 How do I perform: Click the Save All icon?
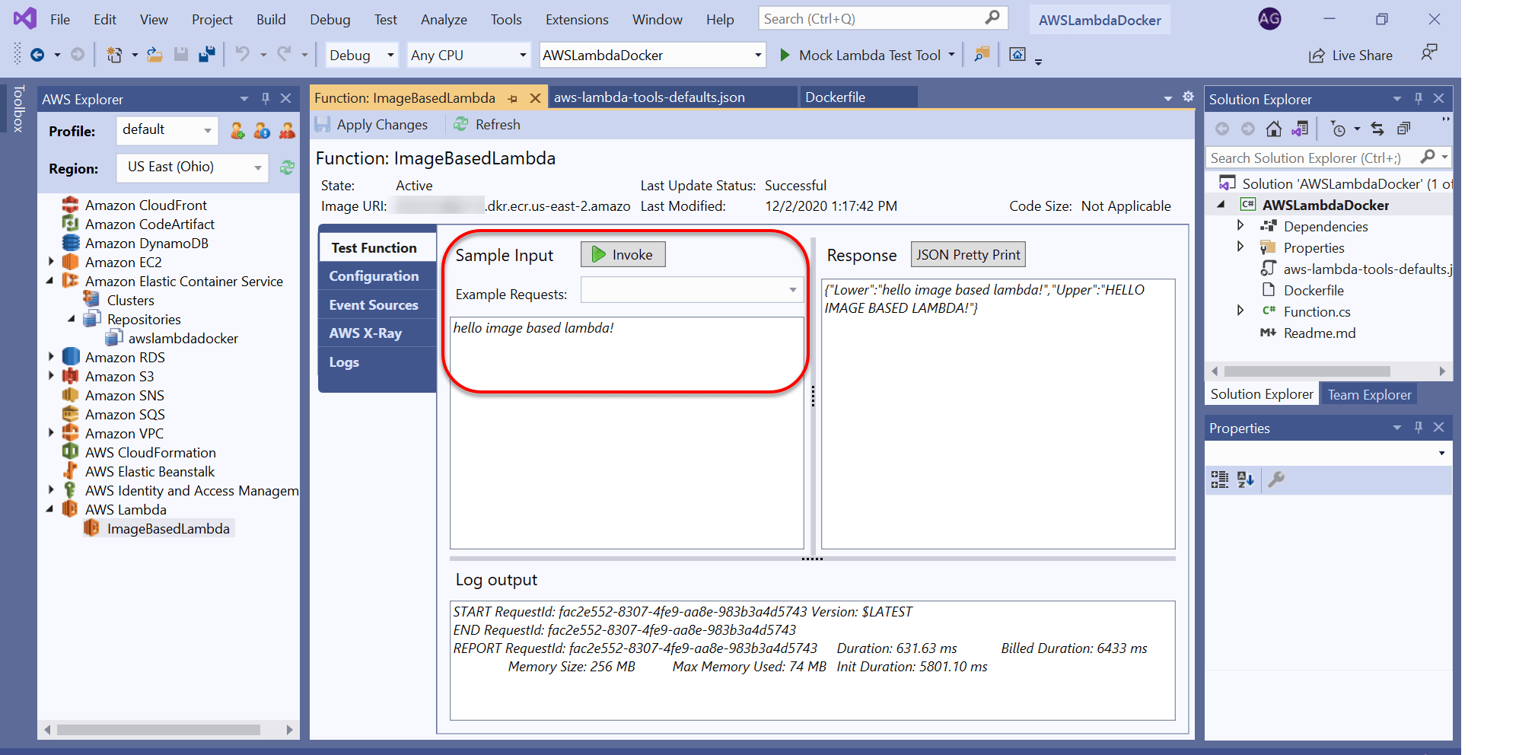pos(206,55)
